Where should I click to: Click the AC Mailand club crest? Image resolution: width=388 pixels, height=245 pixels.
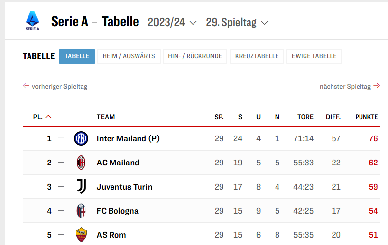(81, 163)
